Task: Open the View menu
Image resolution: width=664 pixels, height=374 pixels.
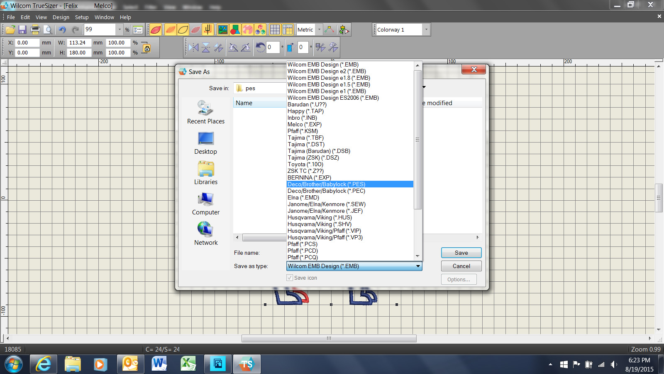Action: (41, 17)
